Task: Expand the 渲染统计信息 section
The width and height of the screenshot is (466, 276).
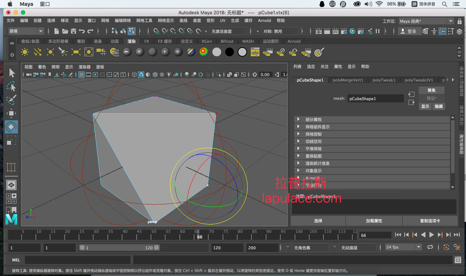Action: (372, 163)
